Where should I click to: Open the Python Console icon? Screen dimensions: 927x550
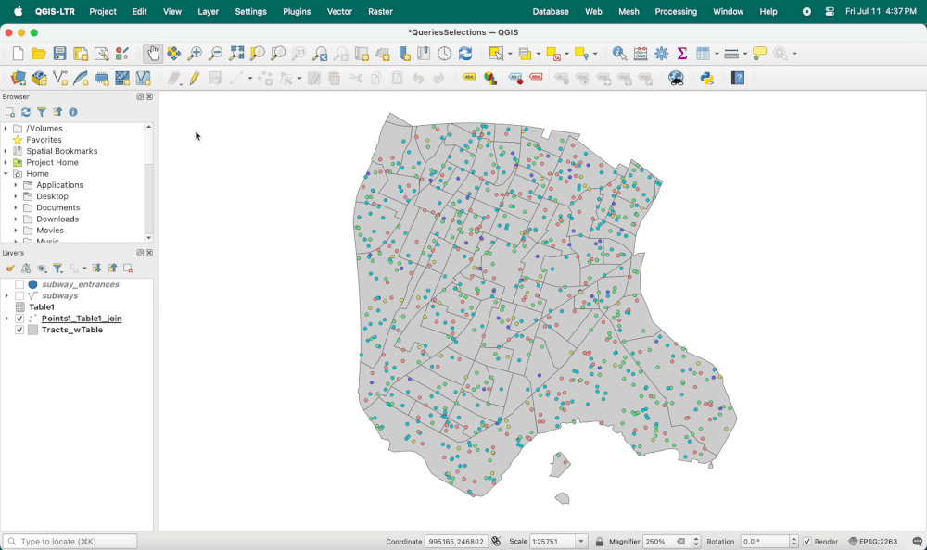(x=707, y=78)
